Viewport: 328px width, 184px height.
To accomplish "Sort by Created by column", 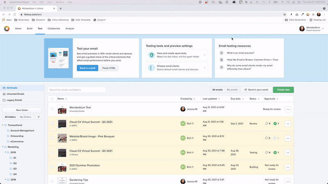I will [x=187, y=99].
